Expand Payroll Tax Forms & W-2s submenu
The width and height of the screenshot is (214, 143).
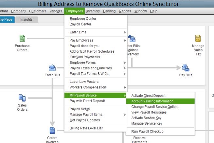pyautogui.click(x=96, y=74)
